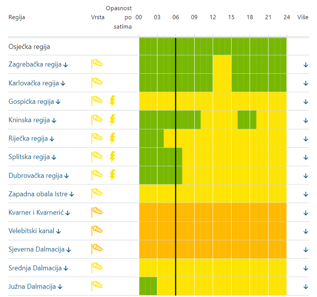The image size is (317, 297).
Task: Click the lightning icon in Kninska regija row
Action: 112,120
